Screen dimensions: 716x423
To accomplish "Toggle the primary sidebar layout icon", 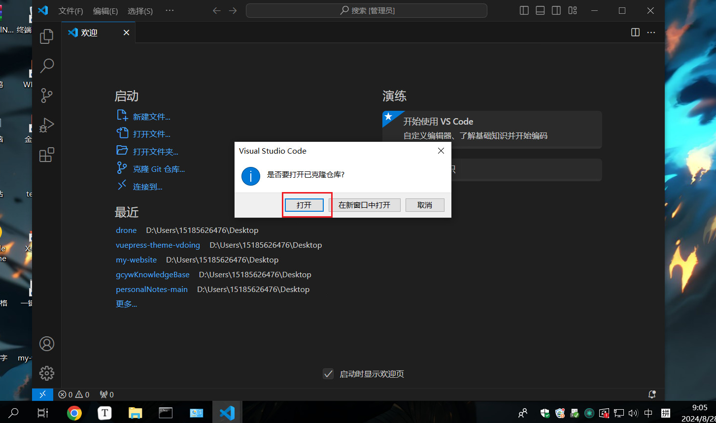I will pyautogui.click(x=524, y=10).
